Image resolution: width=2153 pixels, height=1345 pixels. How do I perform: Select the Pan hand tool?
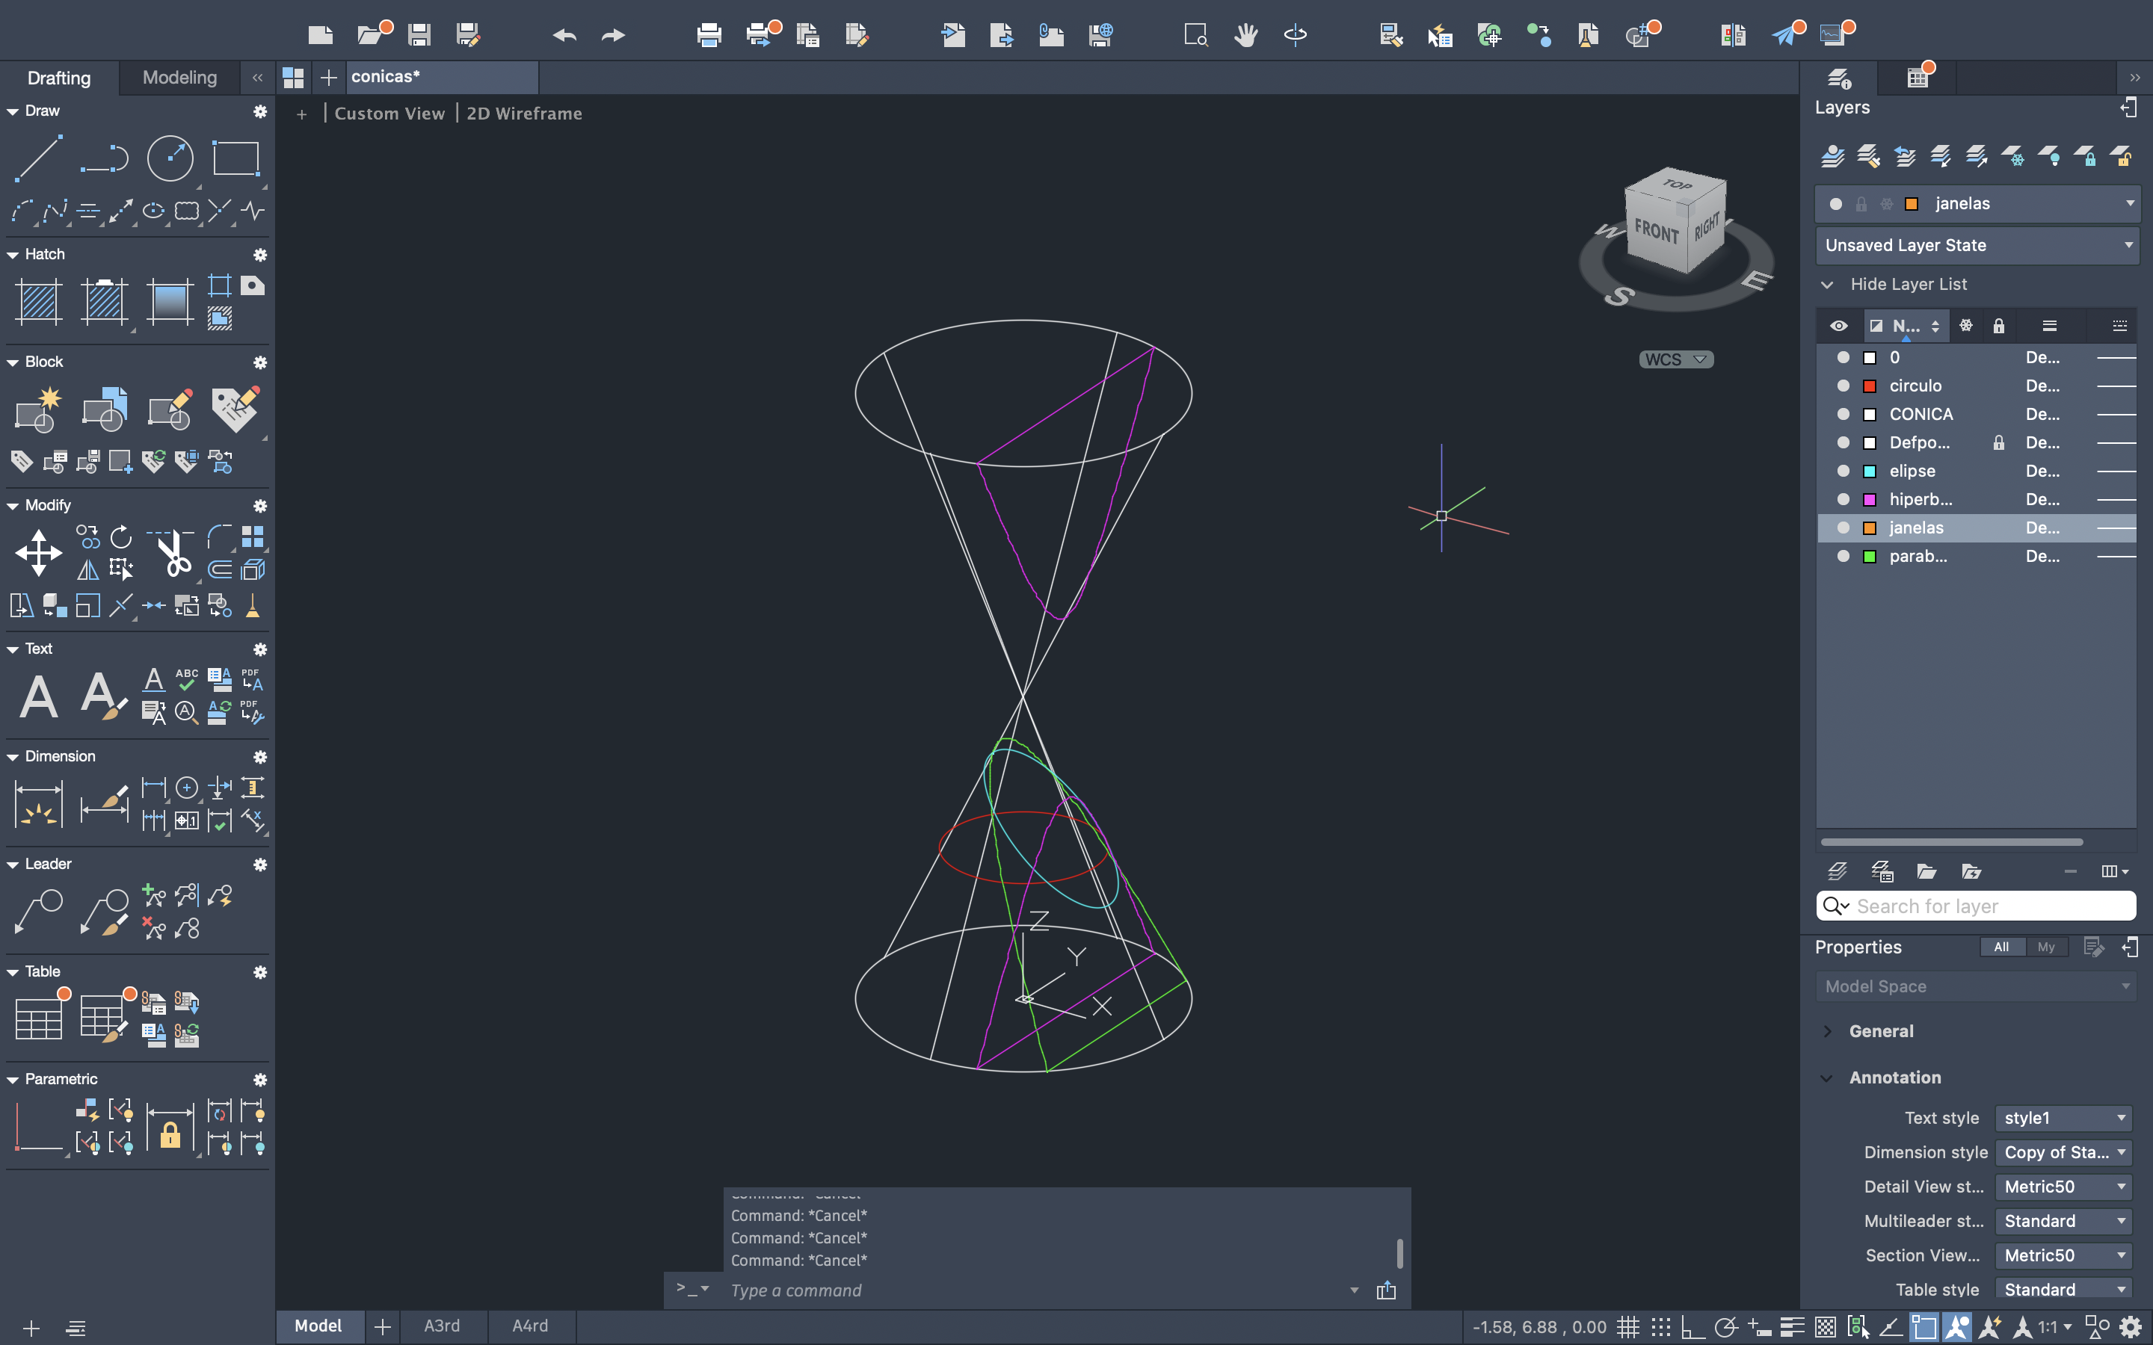pos(1245,34)
